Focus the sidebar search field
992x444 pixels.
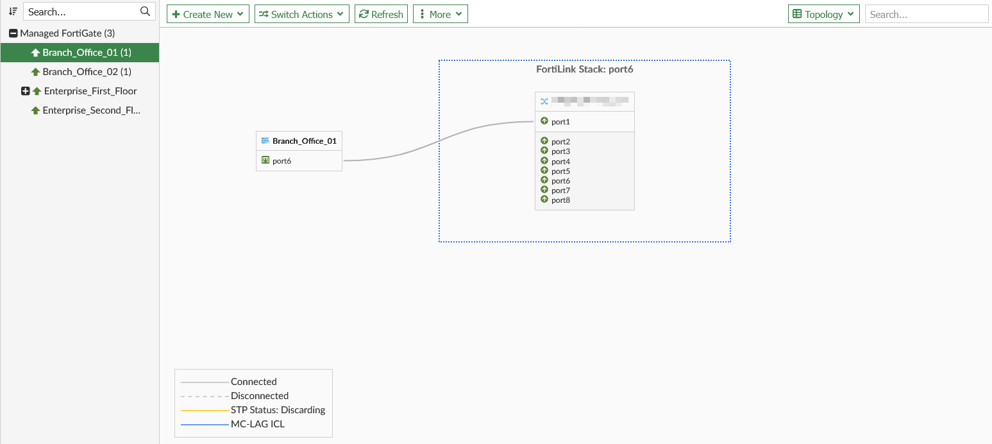(x=90, y=12)
